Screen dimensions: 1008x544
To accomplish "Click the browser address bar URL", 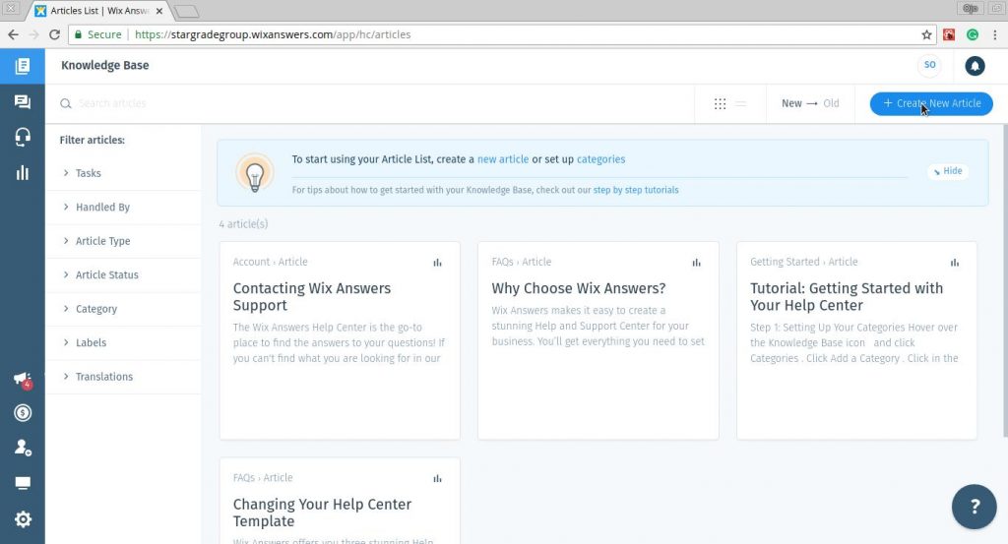I will coord(273,34).
